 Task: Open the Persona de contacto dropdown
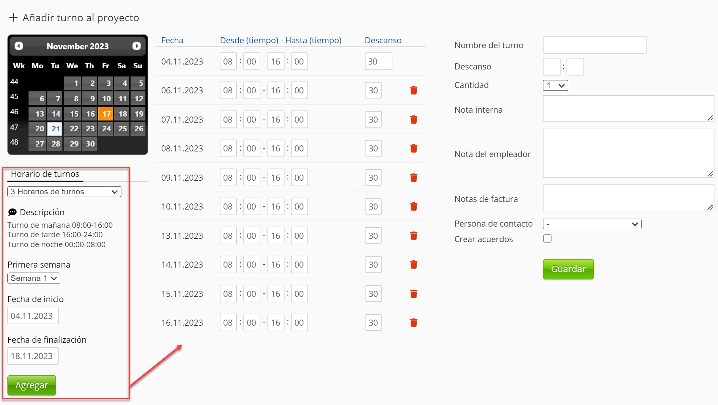[592, 224]
